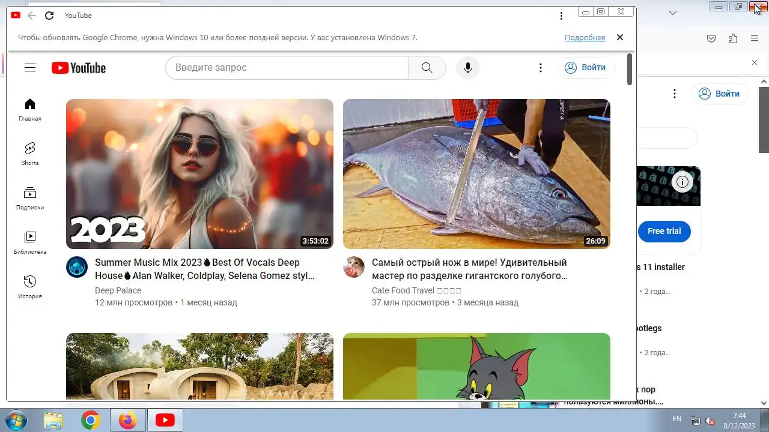
Task: Go to Главная in the sidebar
Action: tap(30, 110)
